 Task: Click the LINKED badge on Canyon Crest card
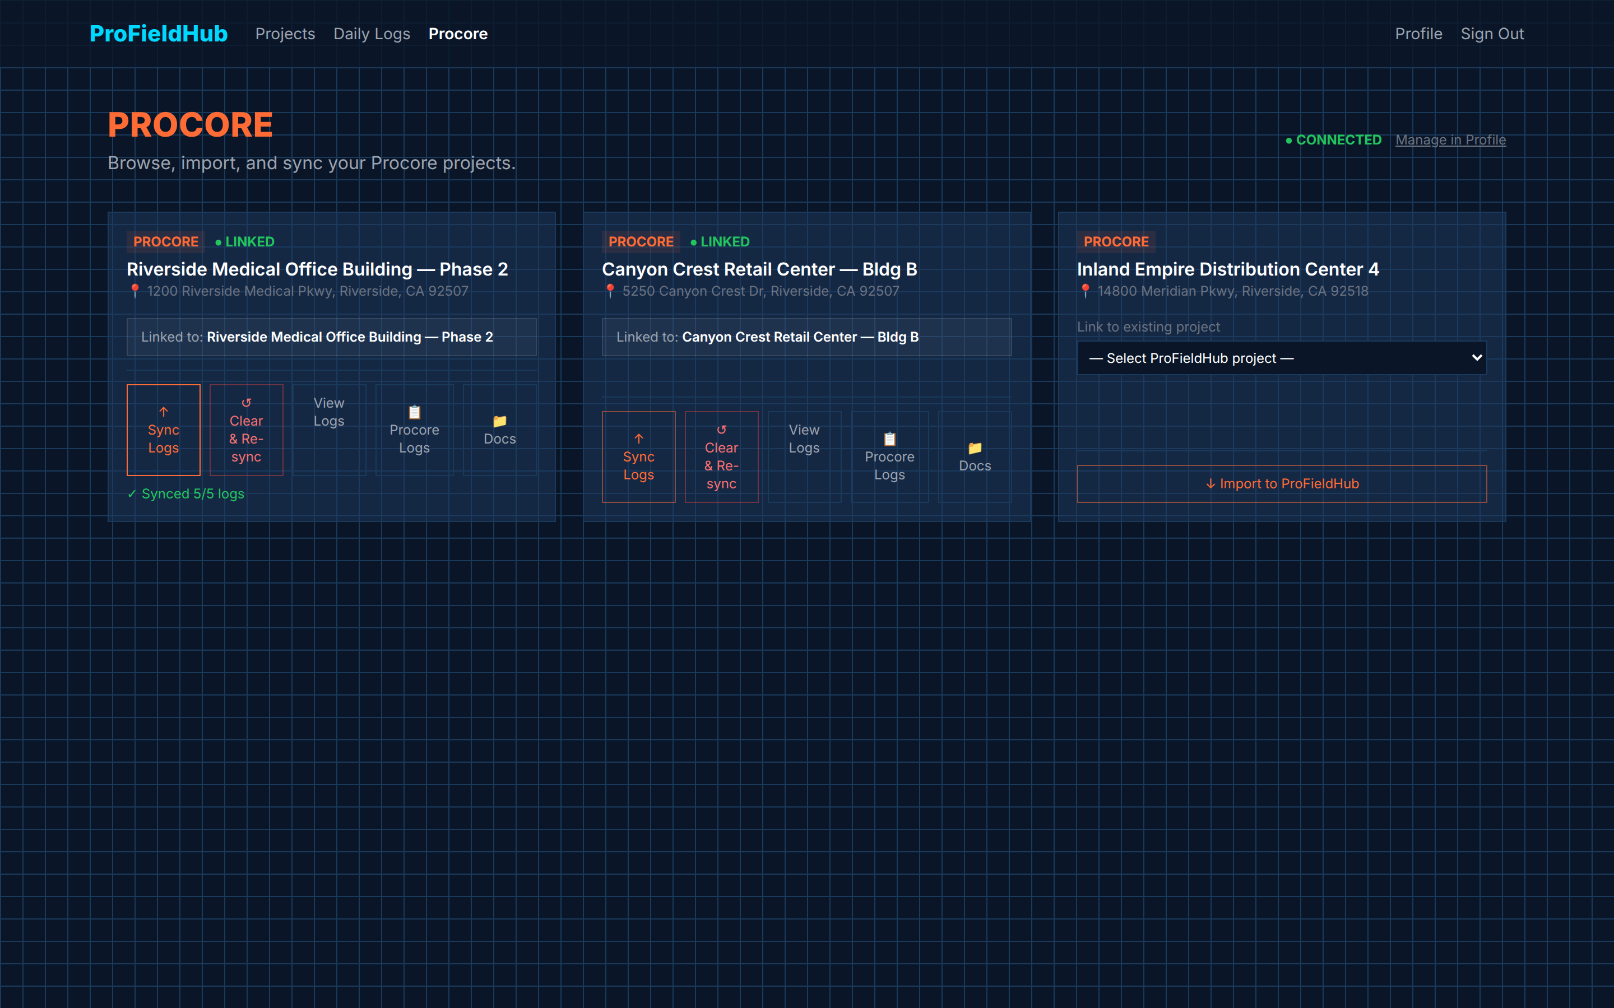point(720,242)
